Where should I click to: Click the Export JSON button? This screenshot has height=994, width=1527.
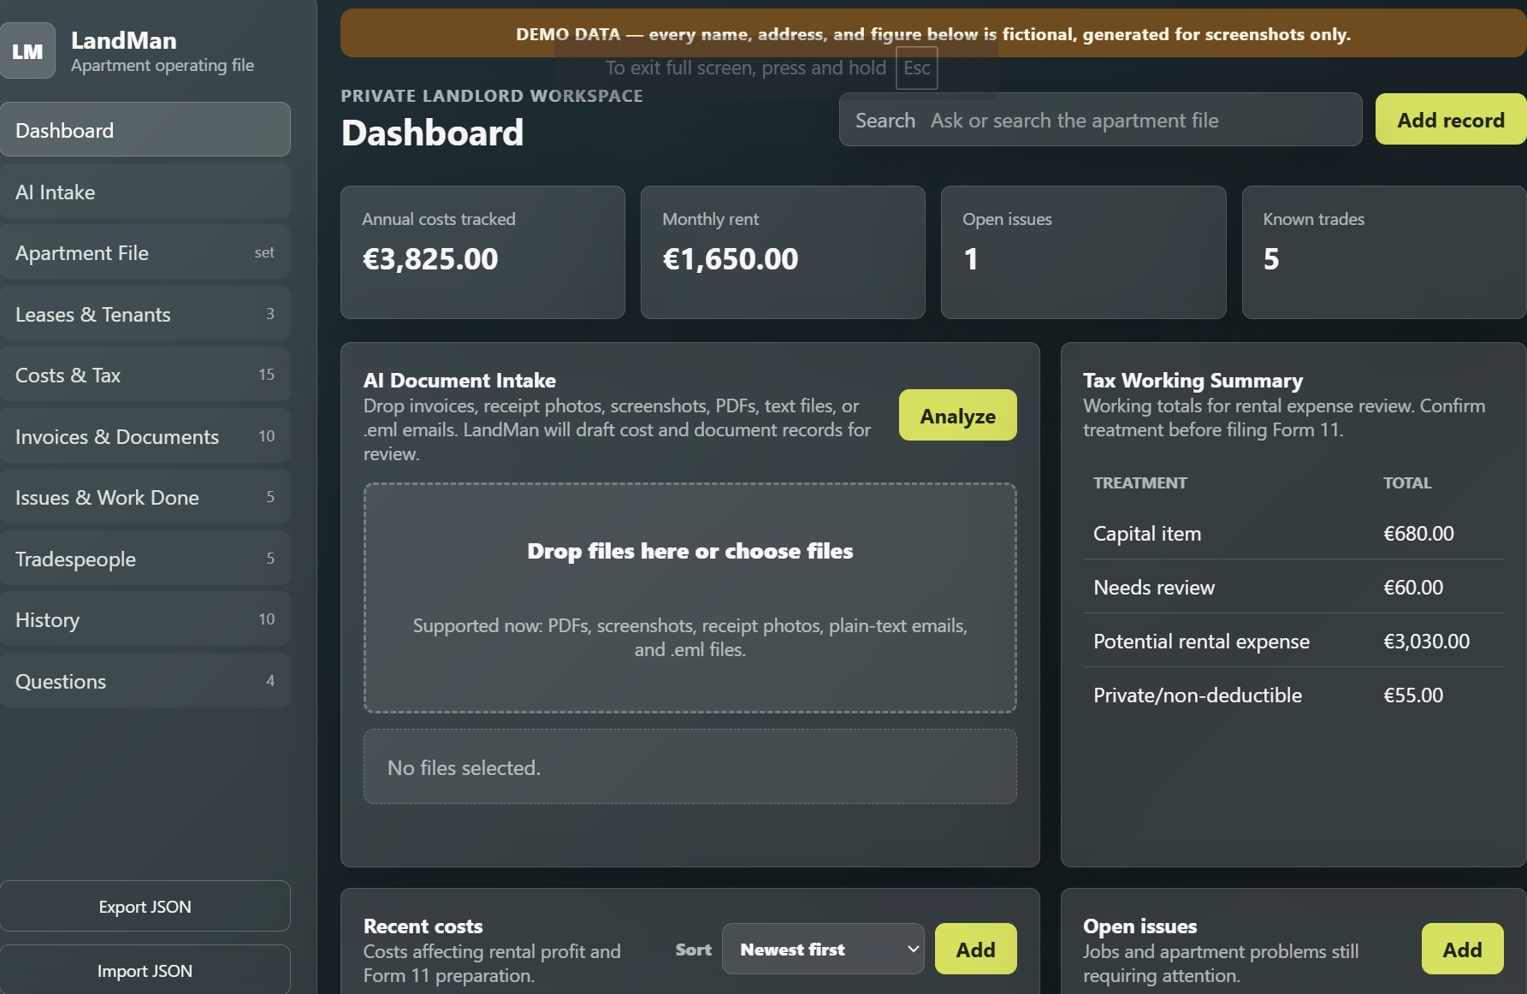[145, 906]
